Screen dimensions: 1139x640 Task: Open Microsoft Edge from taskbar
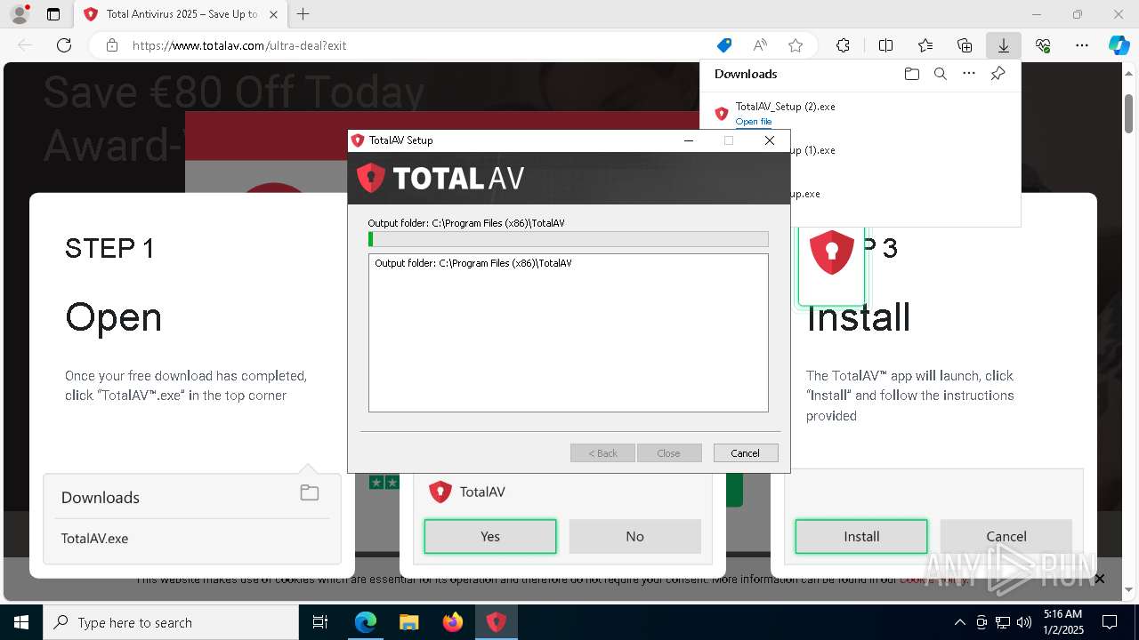coord(366,622)
